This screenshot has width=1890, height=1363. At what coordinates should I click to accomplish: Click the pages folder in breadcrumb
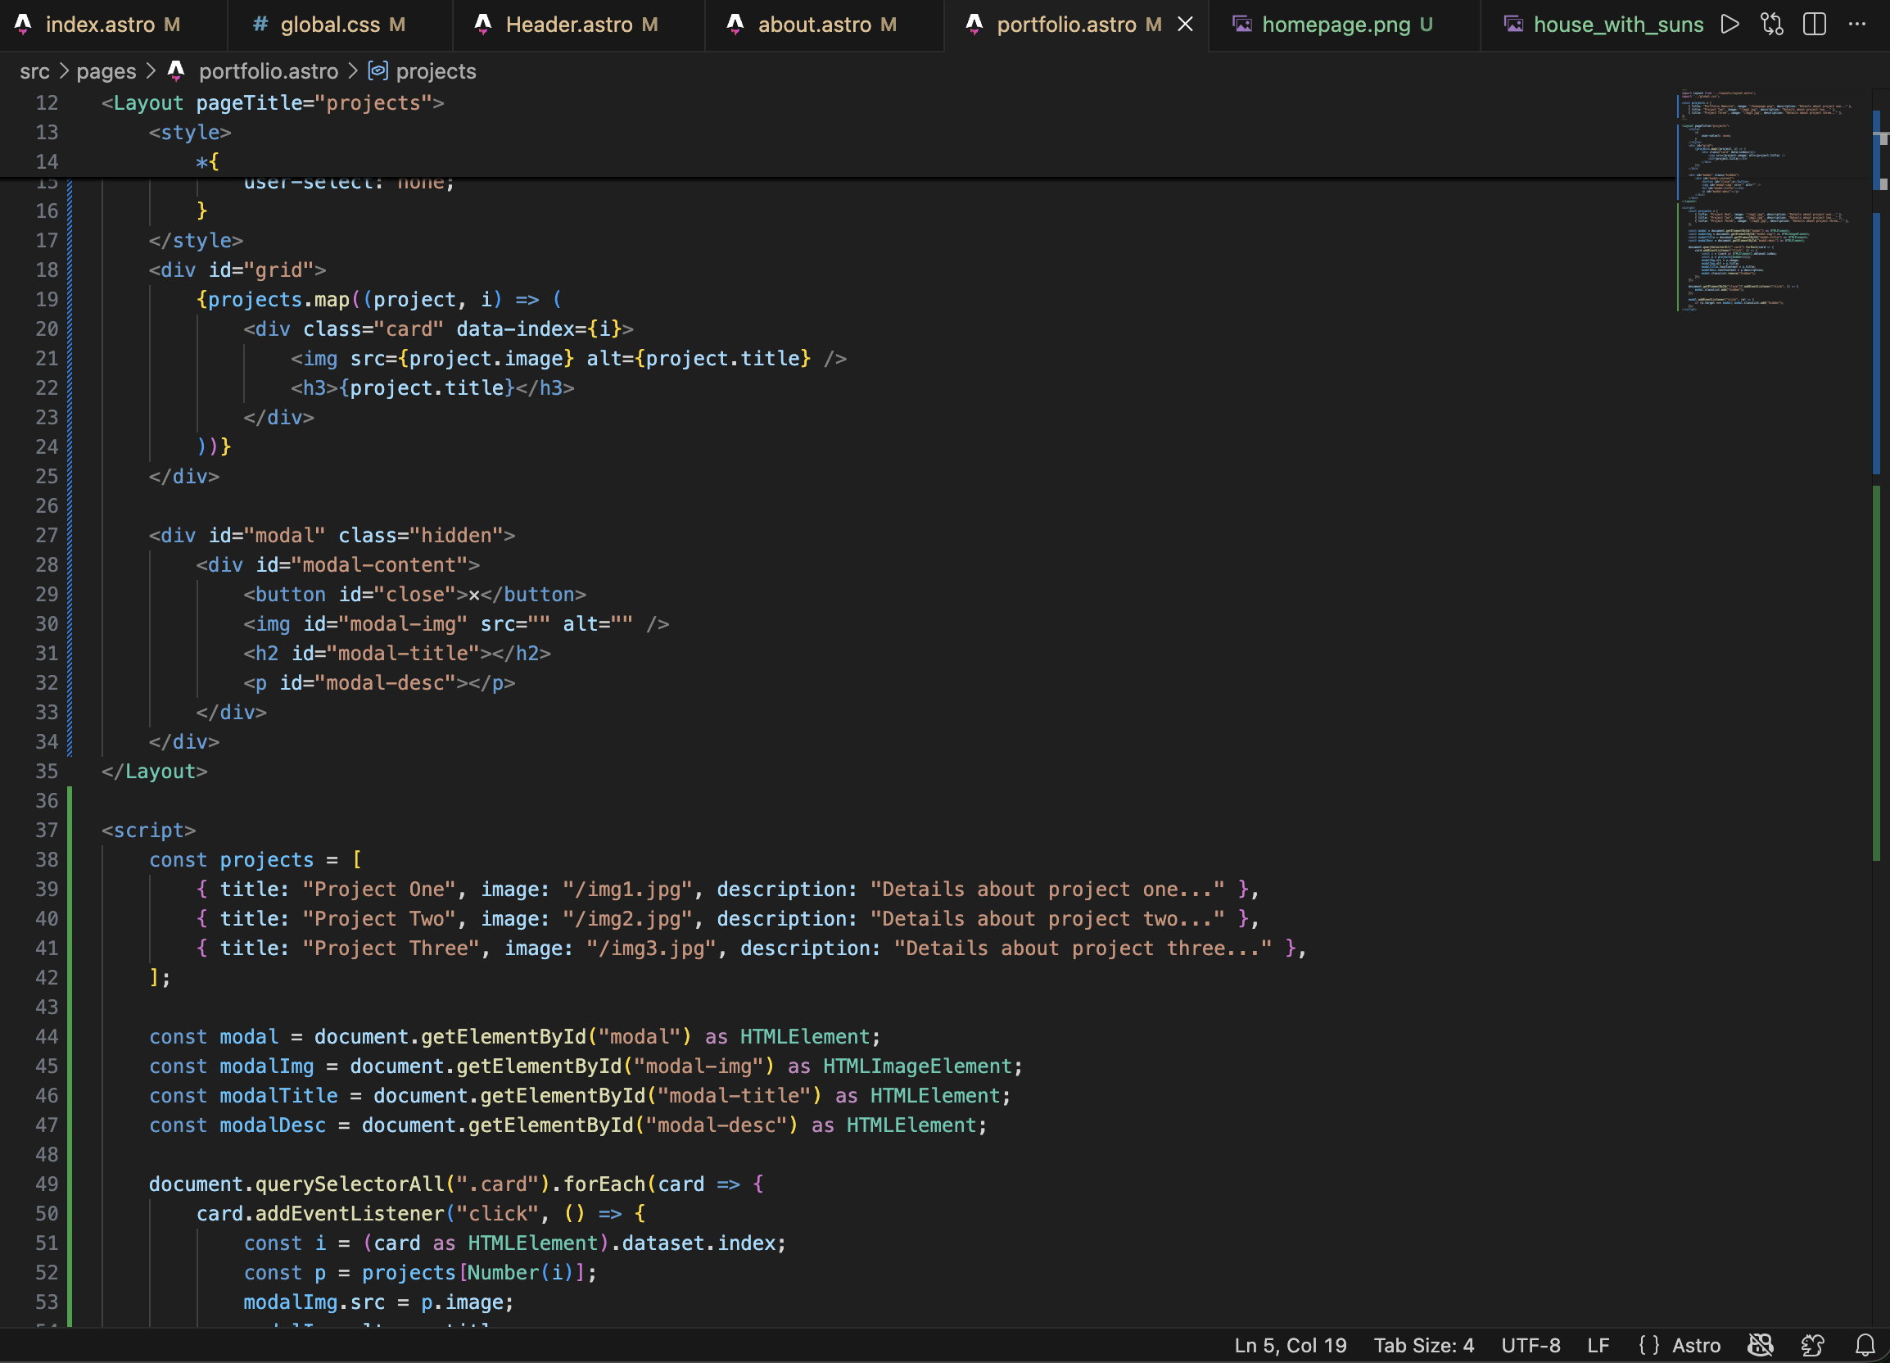(x=106, y=72)
